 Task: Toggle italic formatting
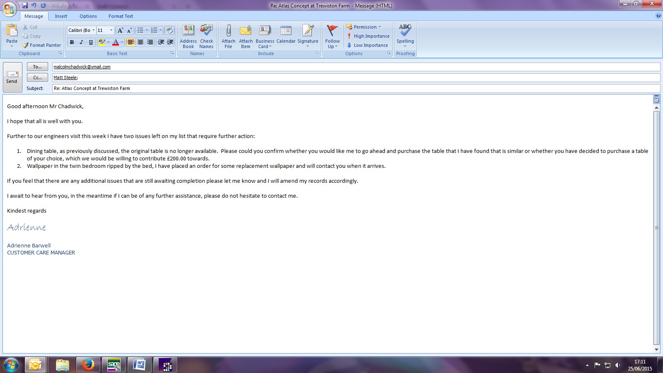point(81,42)
